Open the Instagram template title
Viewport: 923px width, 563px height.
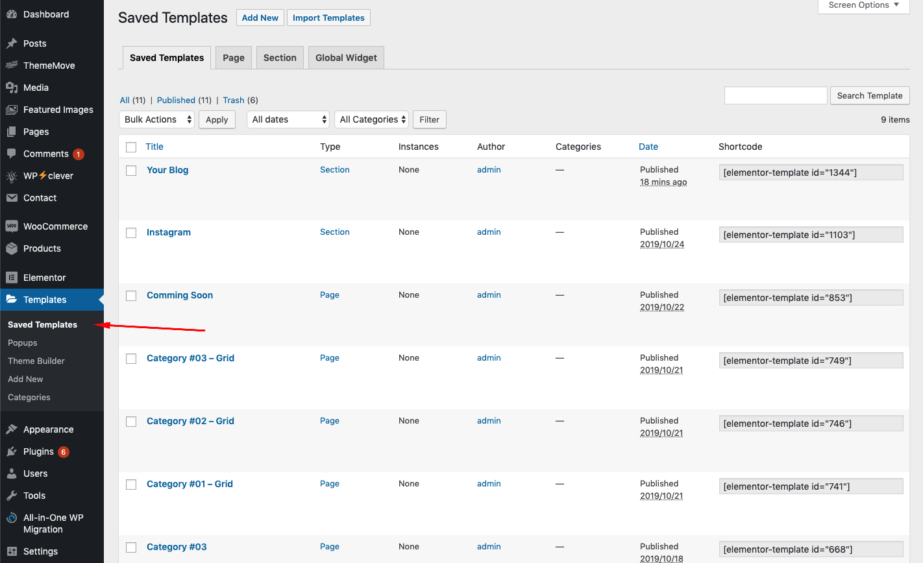[x=169, y=232]
